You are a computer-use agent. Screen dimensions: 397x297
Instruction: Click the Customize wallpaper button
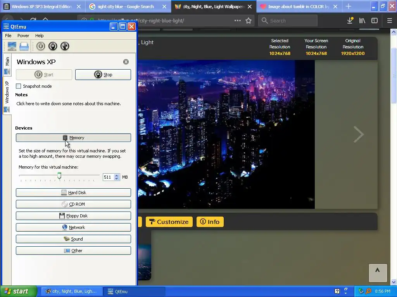coord(169,222)
